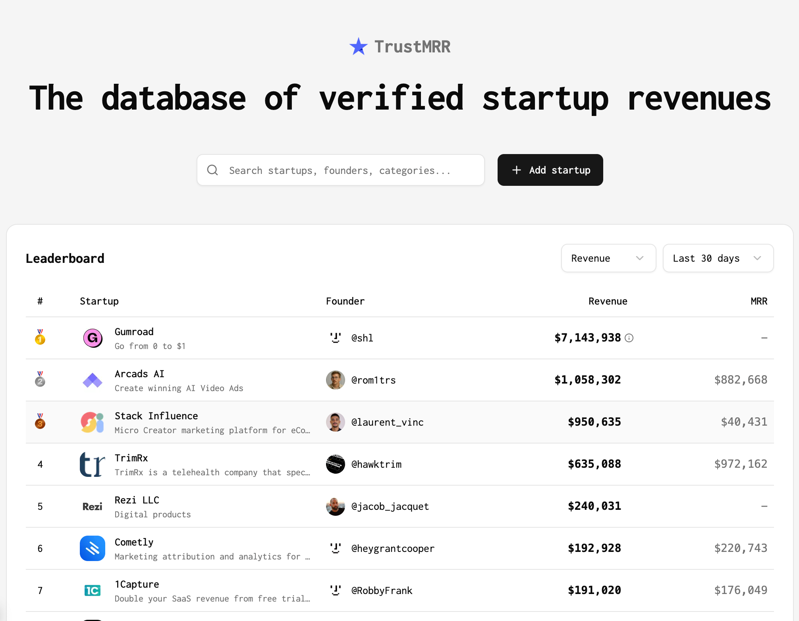Click the @RobbyFrank founder link

(382, 590)
